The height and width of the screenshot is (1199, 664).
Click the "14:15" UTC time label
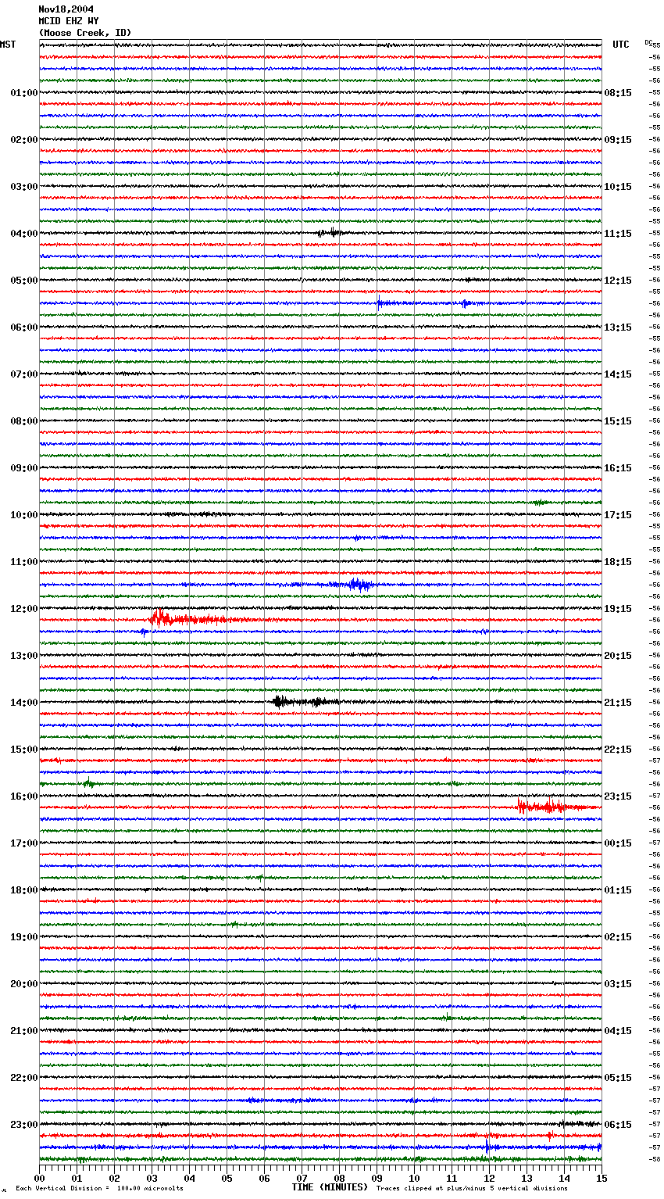tap(618, 374)
